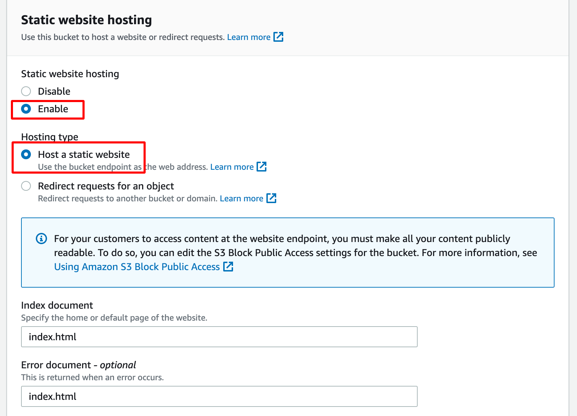Click the info icon in the blue notice banner

click(x=41, y=239)
